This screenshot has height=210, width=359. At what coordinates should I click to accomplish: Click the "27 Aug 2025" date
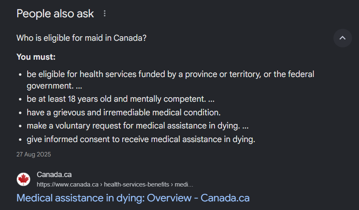coord(34,155)
